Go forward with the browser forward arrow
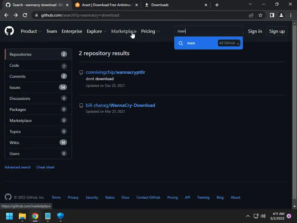 click(16, 15)
